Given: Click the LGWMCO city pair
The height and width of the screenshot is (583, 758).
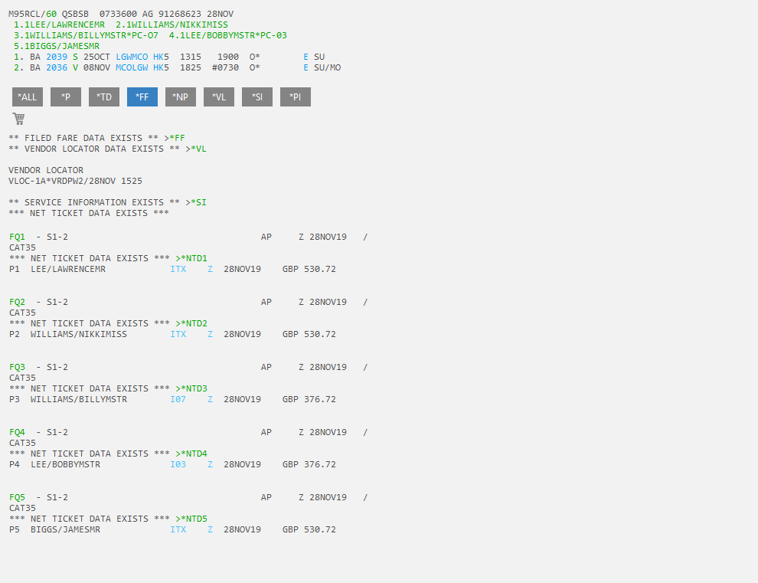Looking at the screenshot, I should click(132, 57).
